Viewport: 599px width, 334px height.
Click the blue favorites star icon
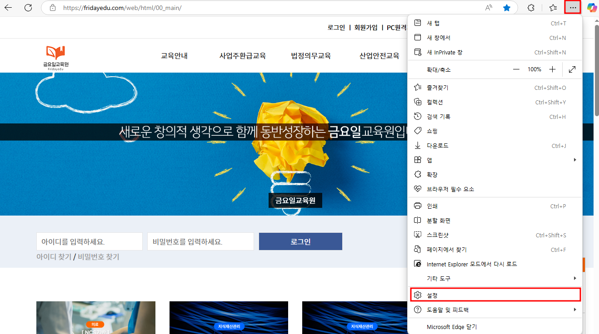click(507, 8)
